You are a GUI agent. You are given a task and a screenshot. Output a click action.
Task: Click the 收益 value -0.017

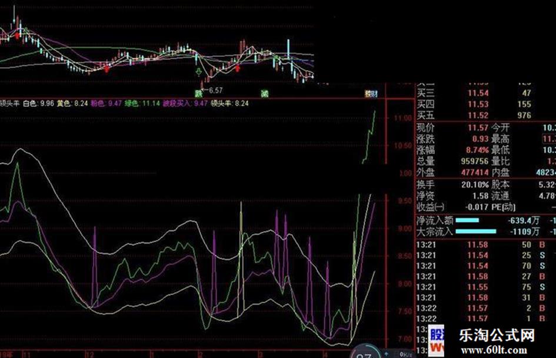pos(477,207)
